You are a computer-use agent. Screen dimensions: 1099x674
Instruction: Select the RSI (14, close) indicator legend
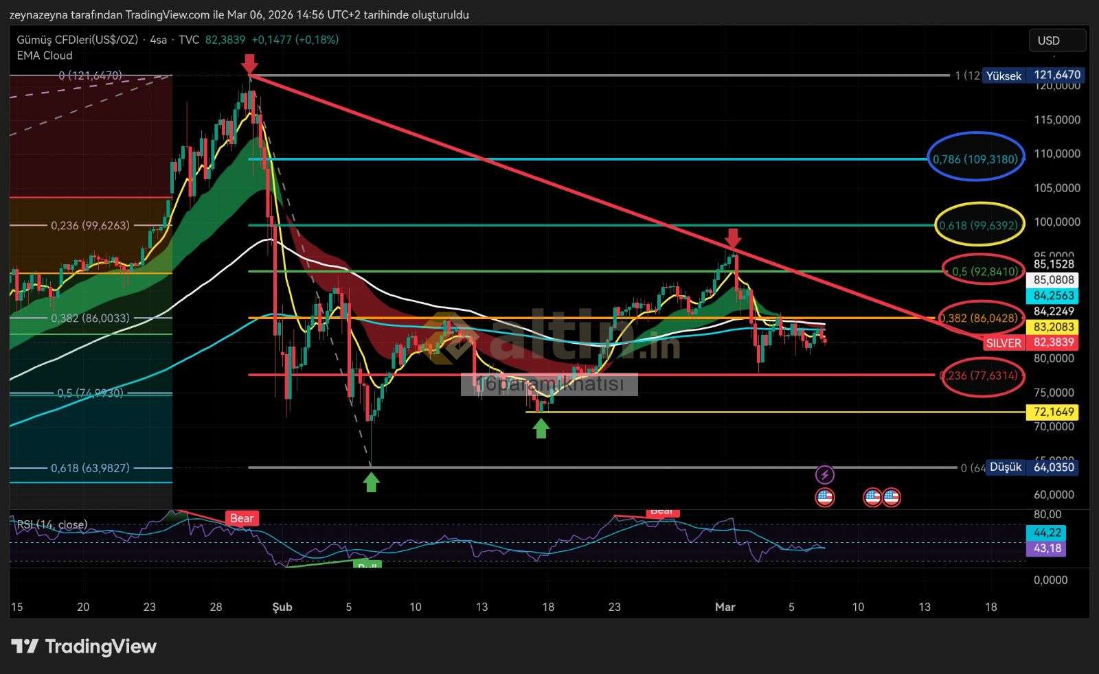pyautogui.click(x=52, y=525)
